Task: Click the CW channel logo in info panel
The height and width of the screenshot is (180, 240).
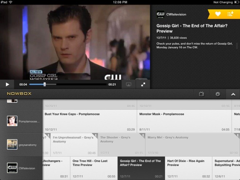Action: [160, 15]
